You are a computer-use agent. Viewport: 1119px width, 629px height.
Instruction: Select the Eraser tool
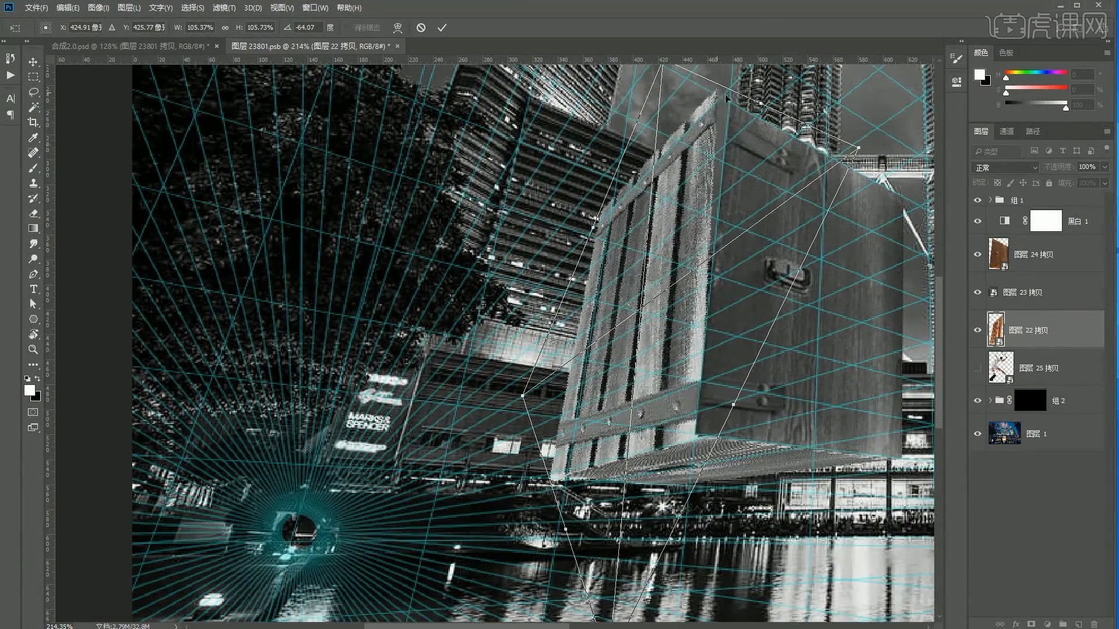(x=33, y=213)
